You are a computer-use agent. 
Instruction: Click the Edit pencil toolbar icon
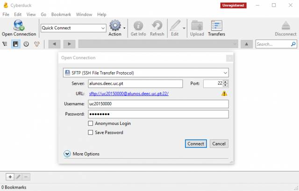tap(175, 26)
